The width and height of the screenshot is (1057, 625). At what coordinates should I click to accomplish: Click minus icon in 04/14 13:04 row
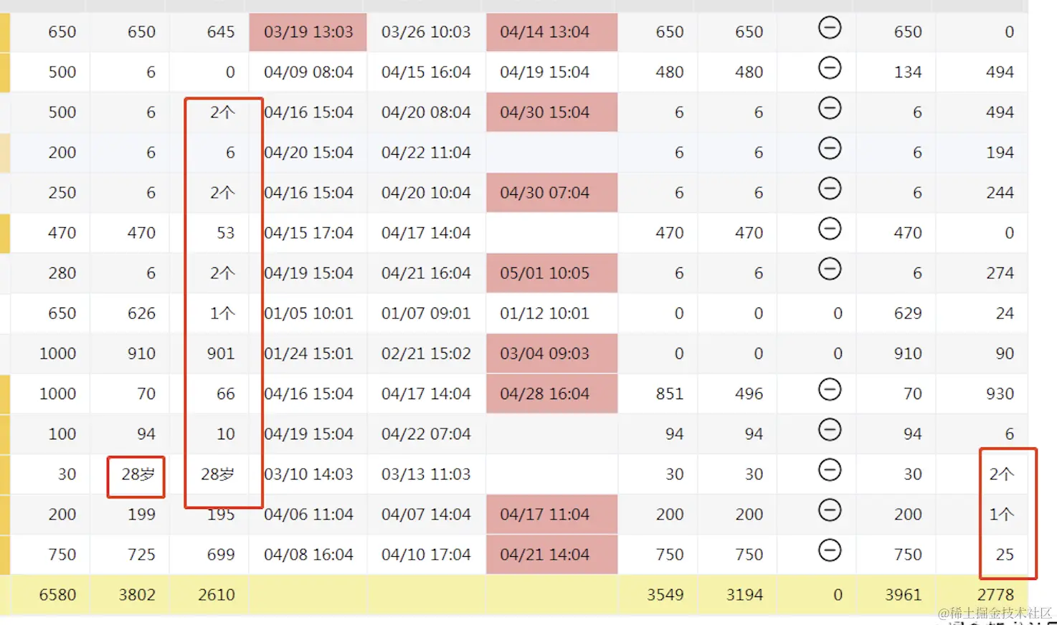pyautogui.click(x=830, y=28)
